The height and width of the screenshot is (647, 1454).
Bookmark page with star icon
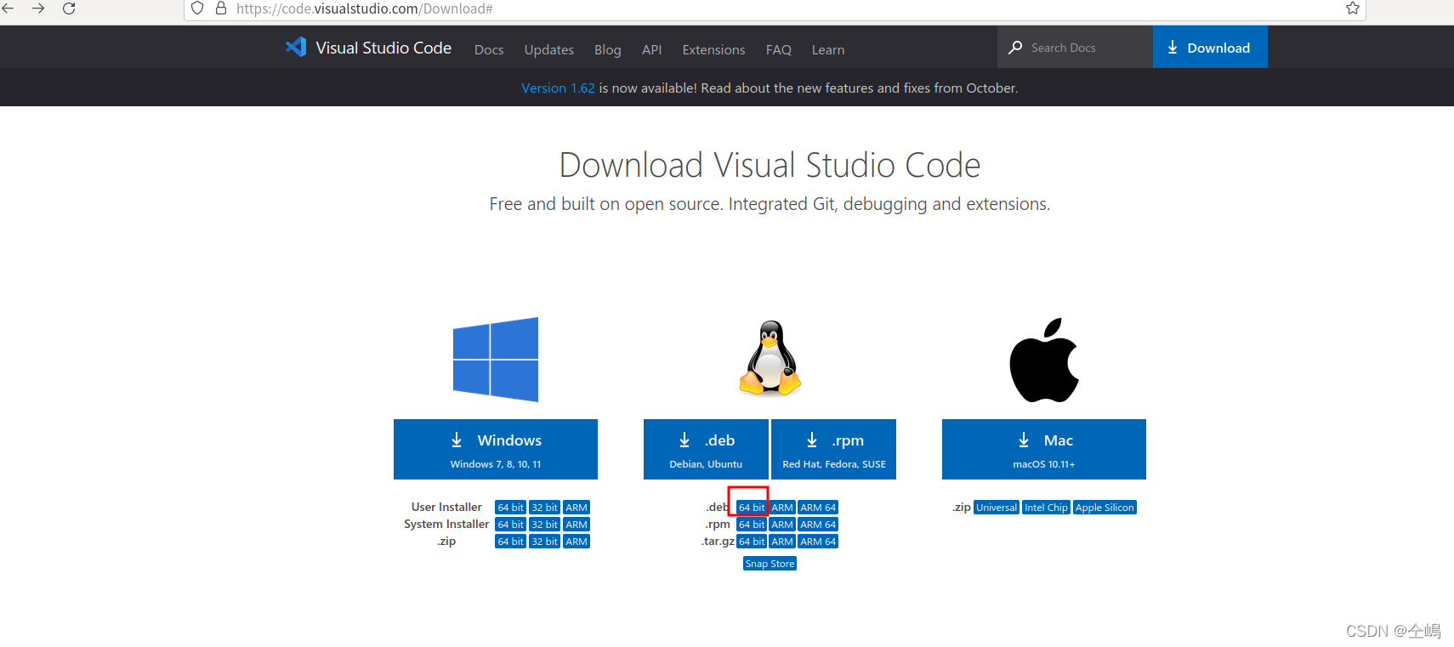pyautogui.click(x=1353, y=9)
